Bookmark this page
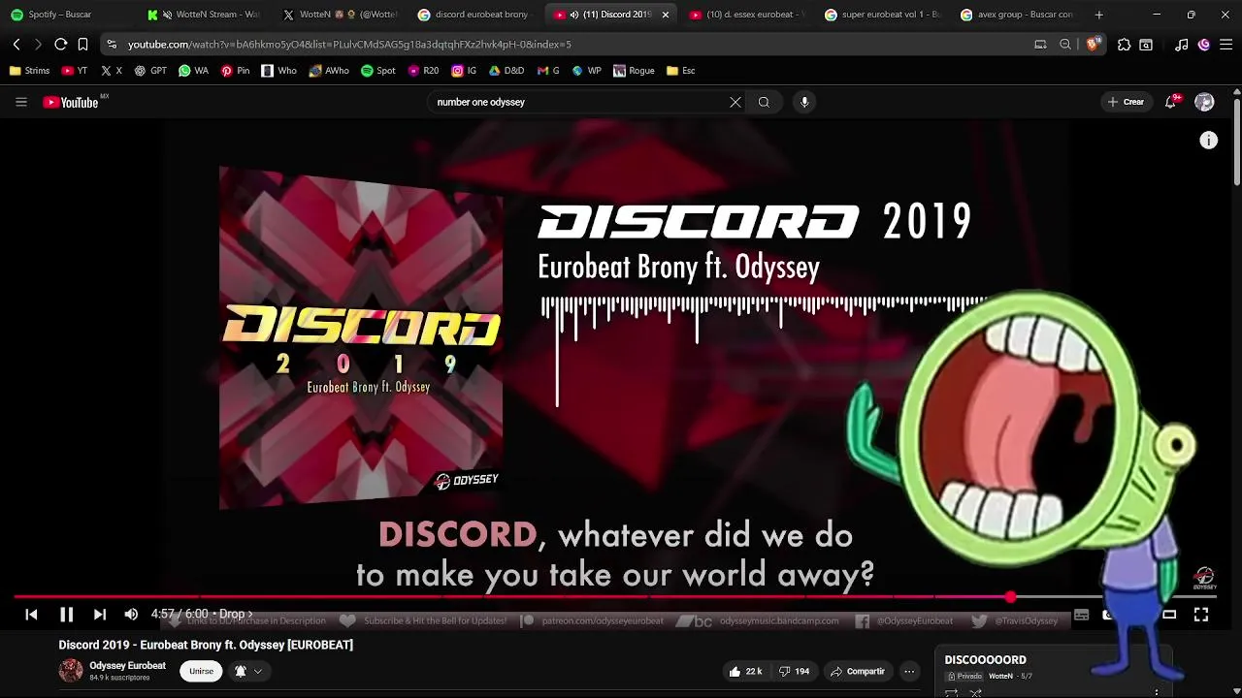Image resolution: width=1242 pixels, height=698 pixels. tap(83, 44)
